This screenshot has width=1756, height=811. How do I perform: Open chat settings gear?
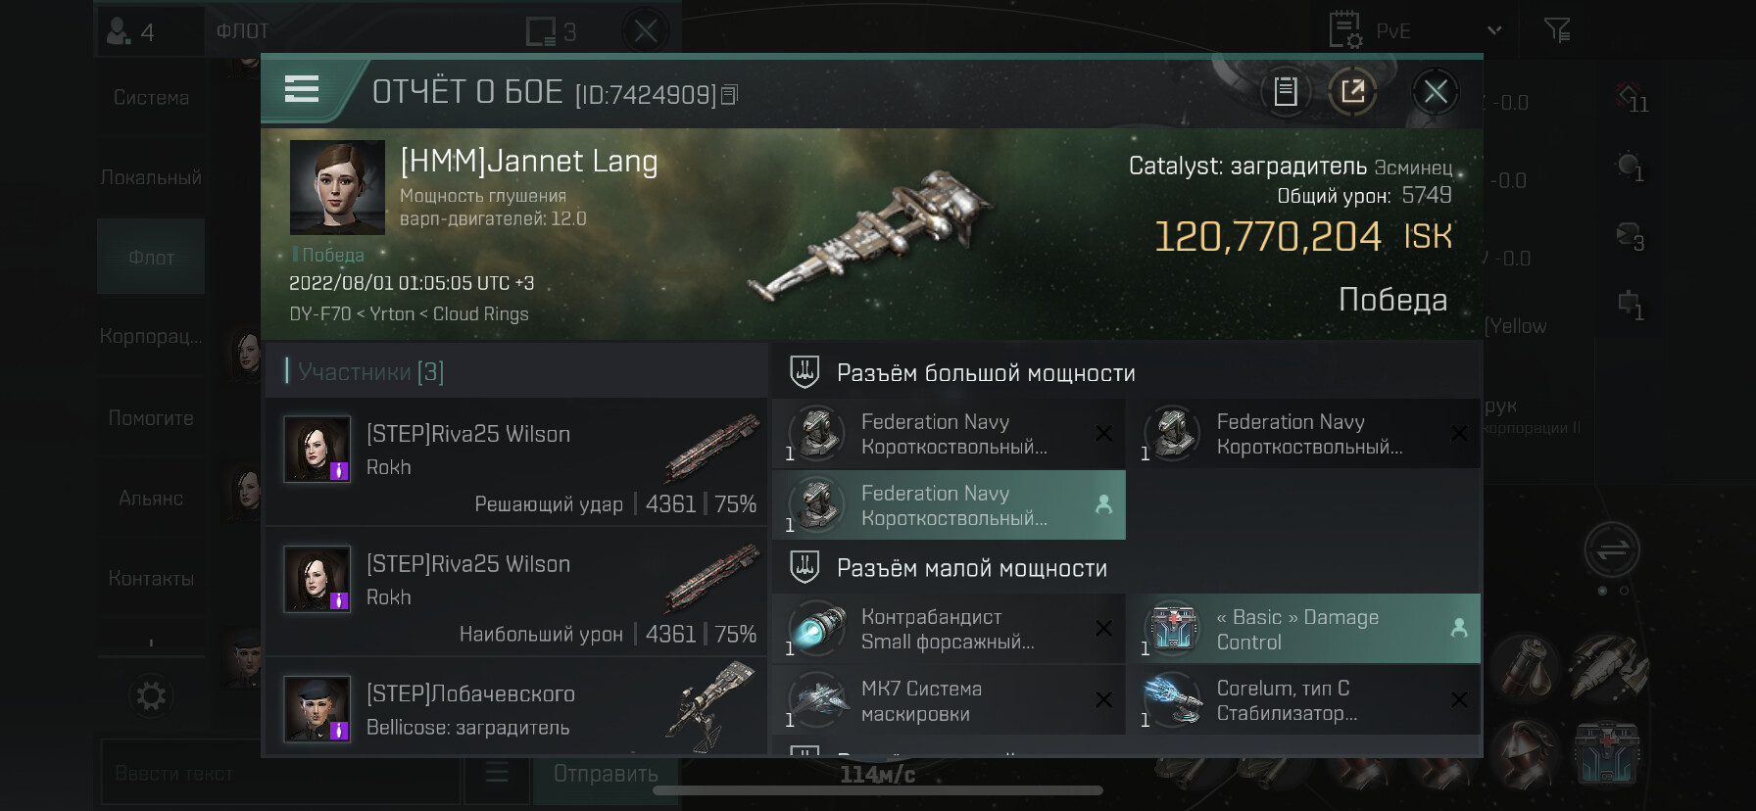coord(151,696)
